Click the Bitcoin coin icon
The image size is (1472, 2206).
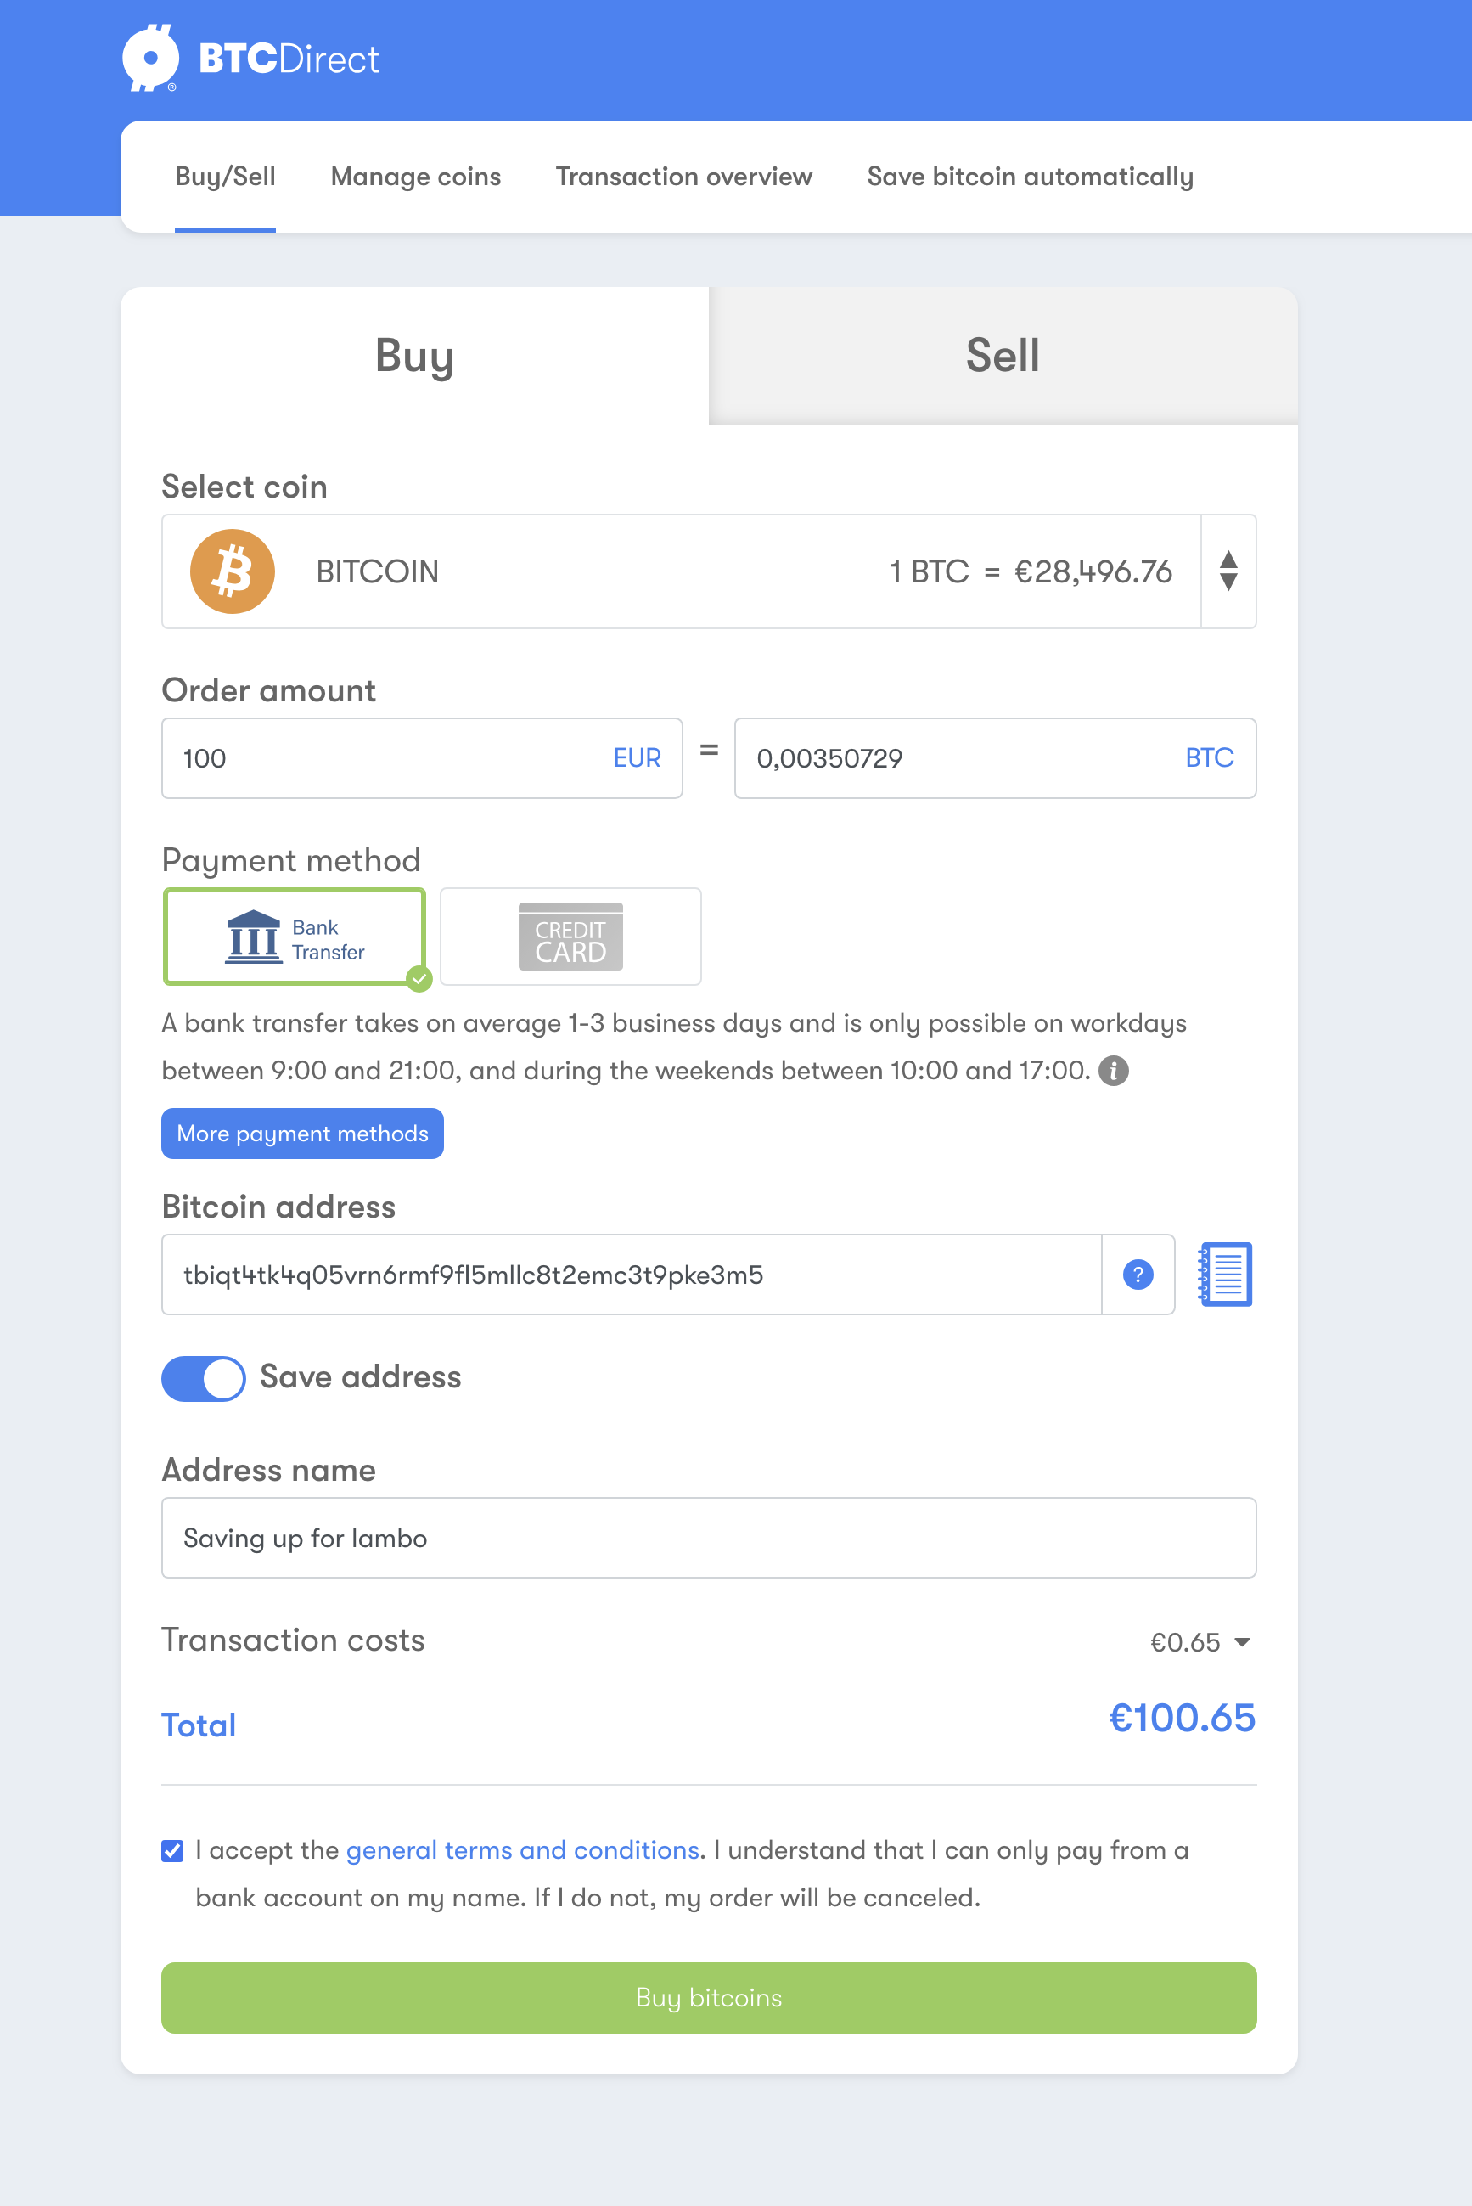pos(231,571)
